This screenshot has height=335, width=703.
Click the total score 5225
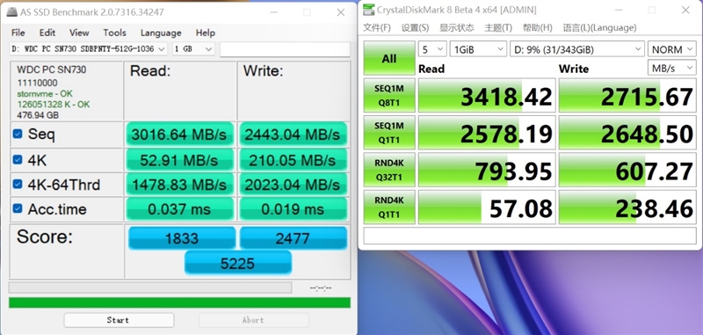[x=238, y=263]
